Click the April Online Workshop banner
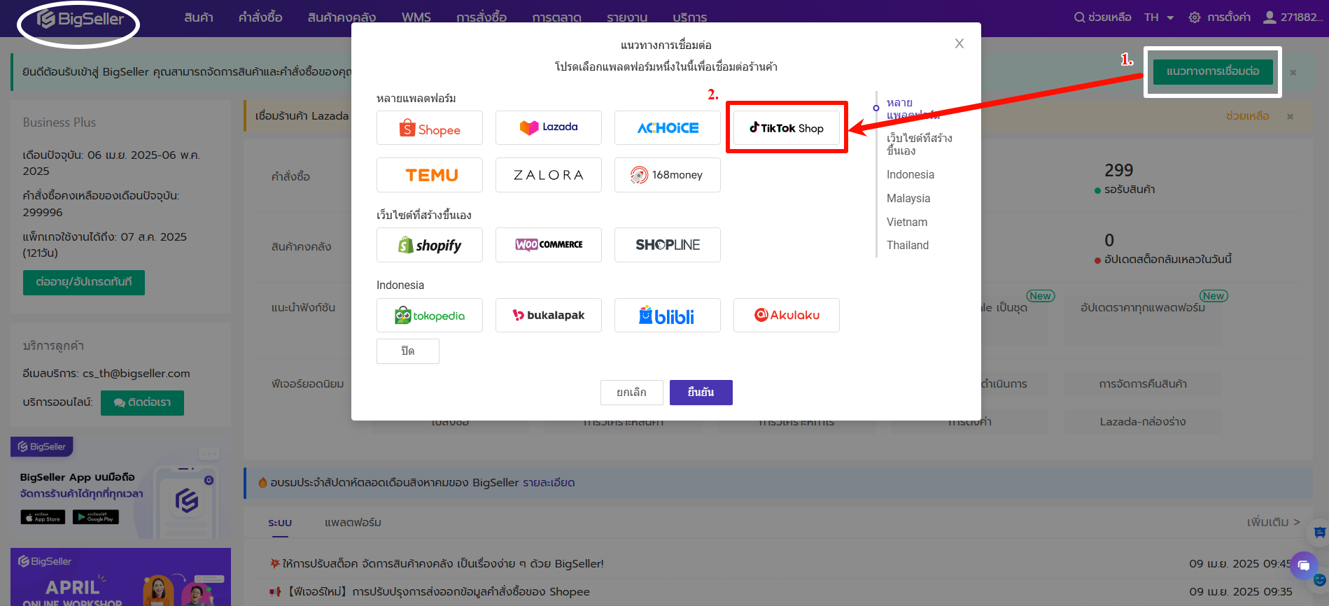Image resolution: width=1329 pixels, height=606 pixels. 120,577
